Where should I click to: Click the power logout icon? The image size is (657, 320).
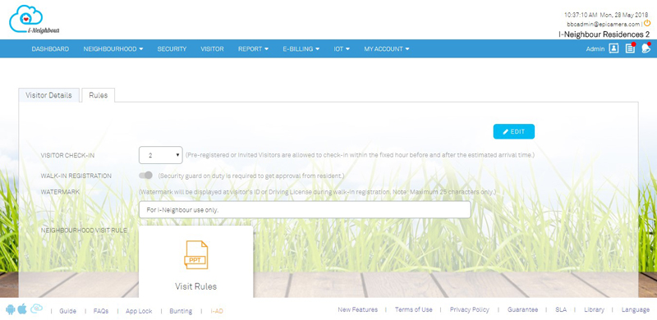pos(647,24)
